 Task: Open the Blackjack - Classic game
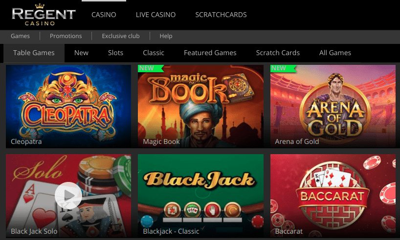point(200,196)
